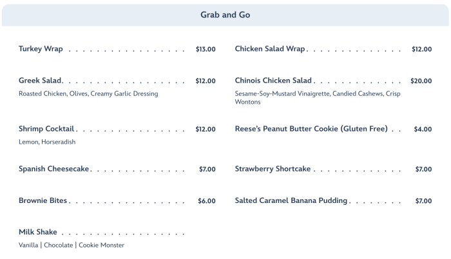Select the Milk Shake item name
This screenshot has width=451, height=259.
point(38,232)
